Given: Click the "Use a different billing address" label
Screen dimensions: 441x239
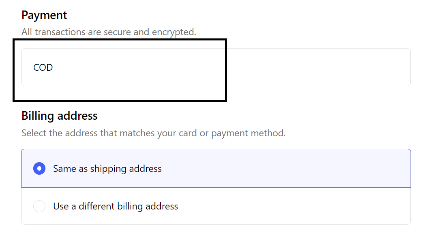Looking at the screenshot, I should 116,206.
